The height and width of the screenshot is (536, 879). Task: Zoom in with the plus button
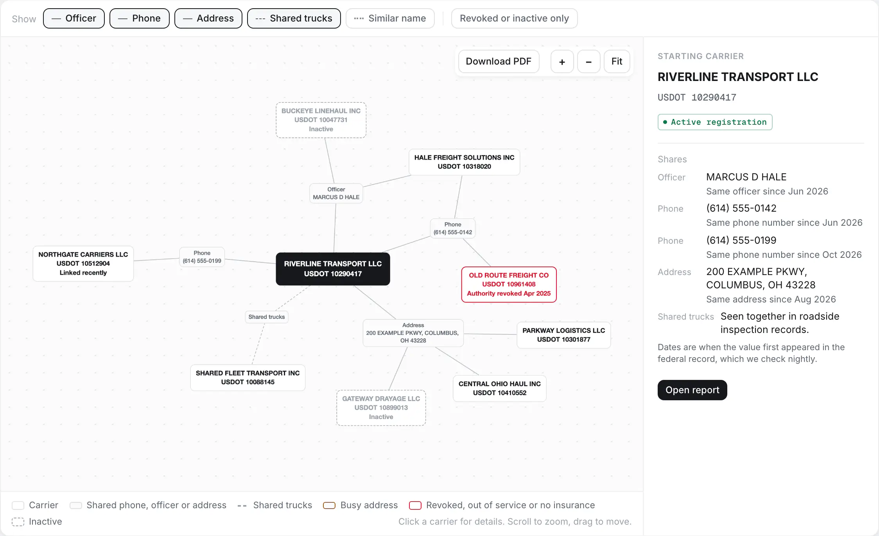click(562, 61)
